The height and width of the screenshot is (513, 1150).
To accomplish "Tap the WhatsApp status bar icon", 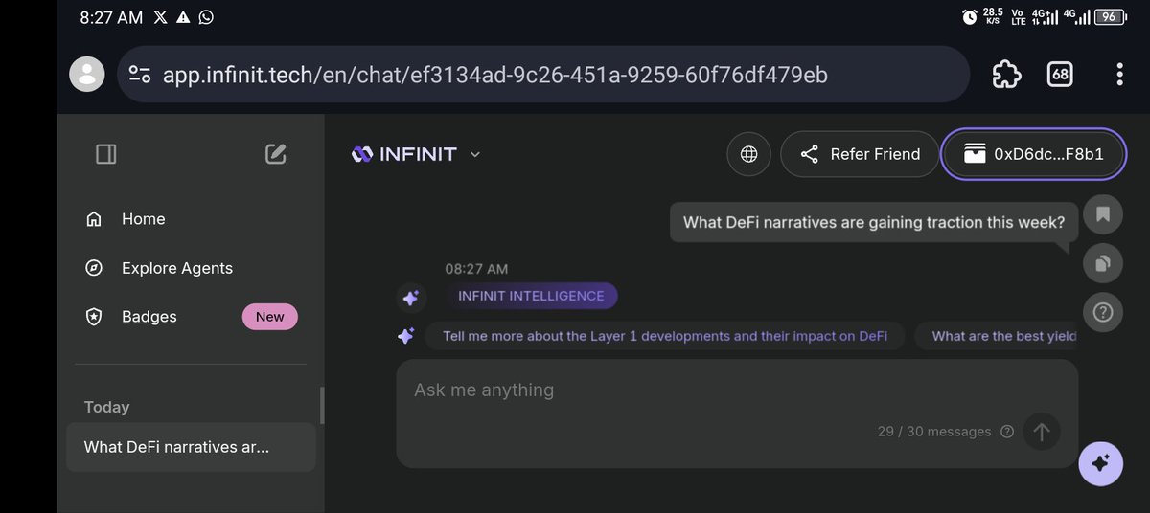I will 206,17.
